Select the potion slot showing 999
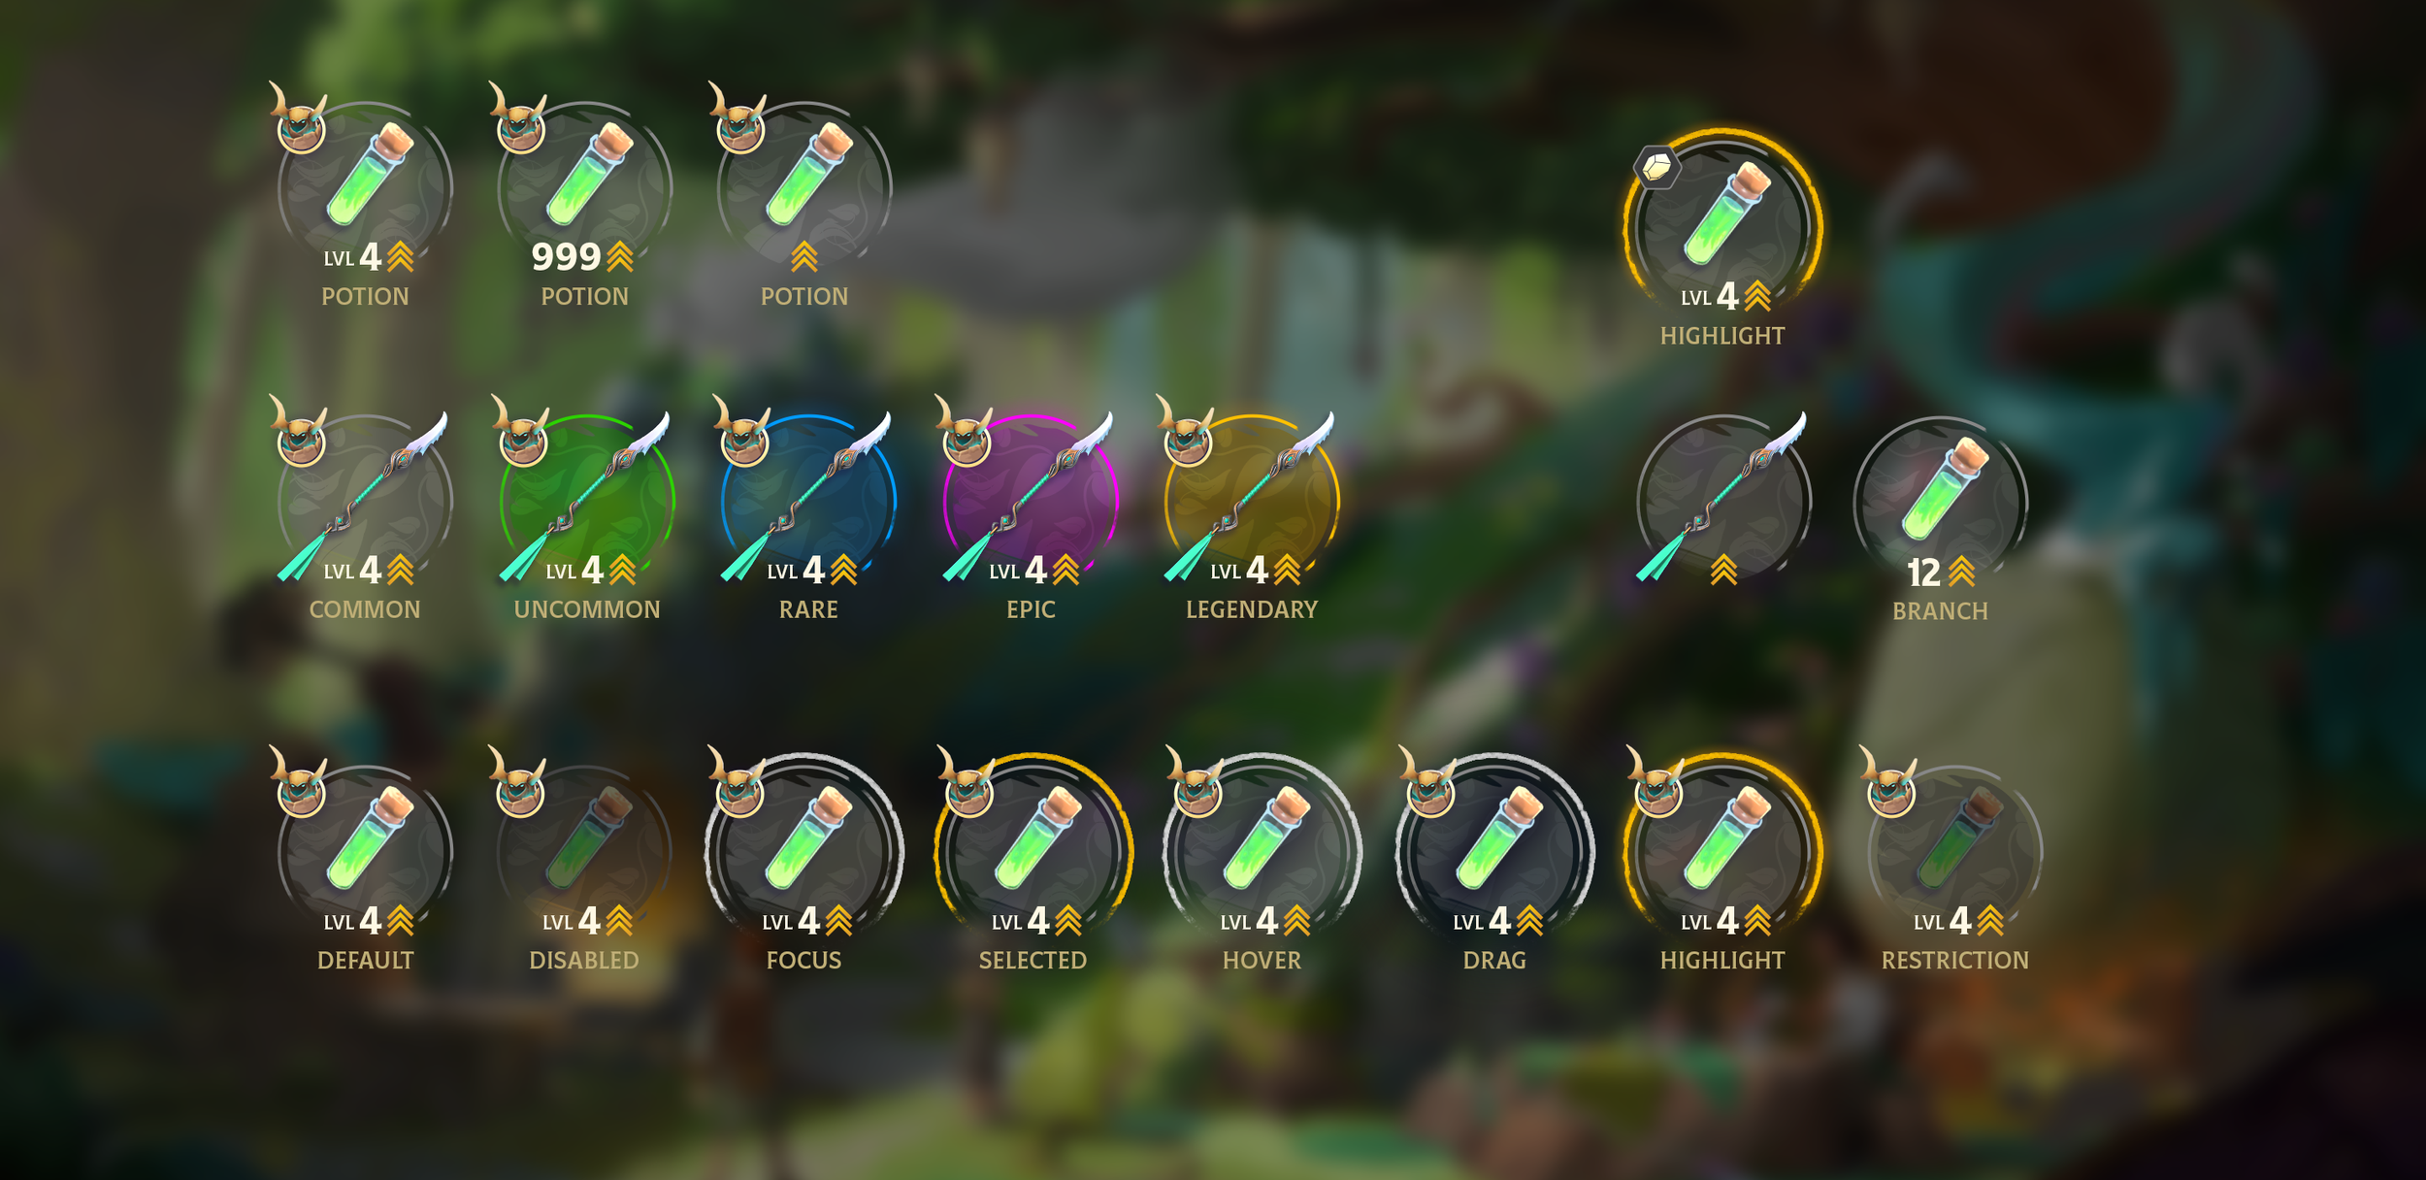2426x1180 pixels. (584, 189)
